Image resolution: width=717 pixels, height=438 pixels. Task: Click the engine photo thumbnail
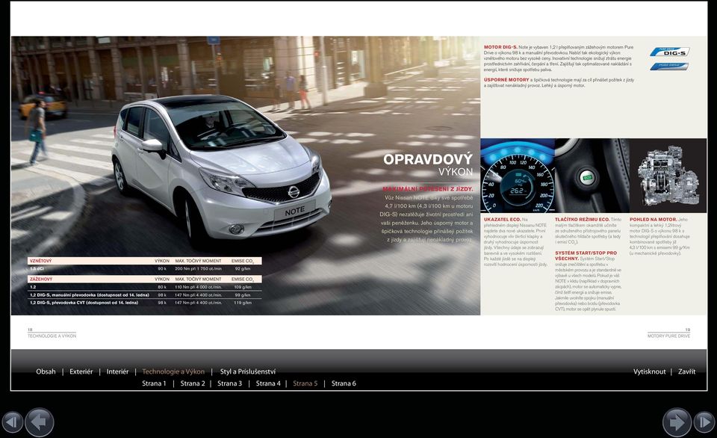(x=668, y=176)
